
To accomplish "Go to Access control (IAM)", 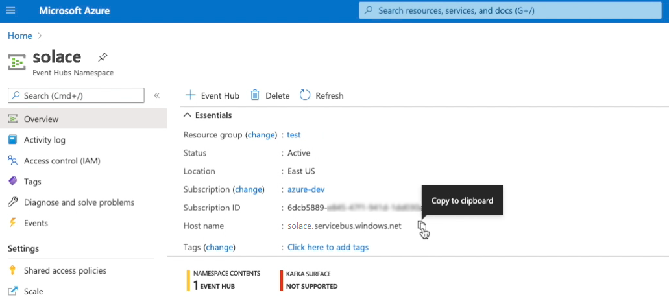I will click(62, 161).
